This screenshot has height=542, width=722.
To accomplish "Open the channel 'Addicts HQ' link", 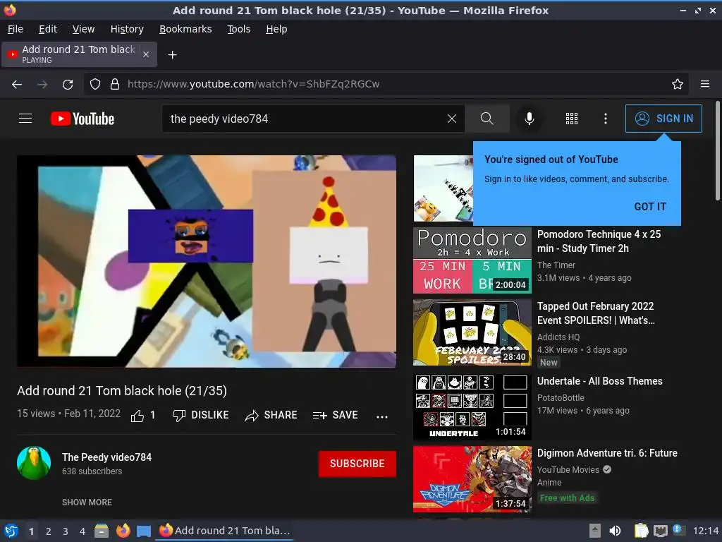I will (558, 337).
